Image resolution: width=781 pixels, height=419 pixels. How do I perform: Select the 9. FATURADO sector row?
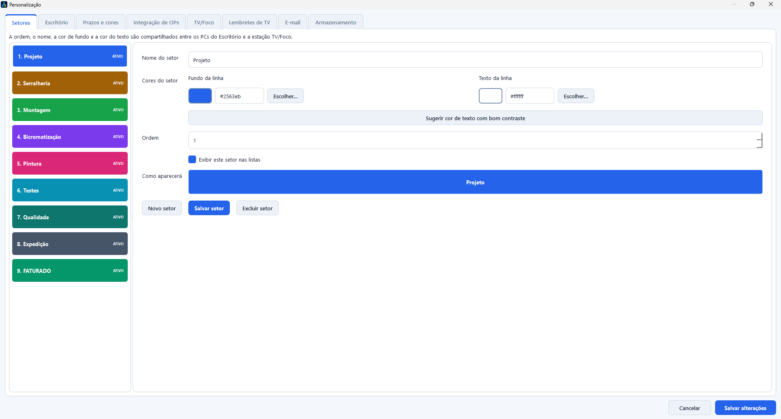coord(70,270)
